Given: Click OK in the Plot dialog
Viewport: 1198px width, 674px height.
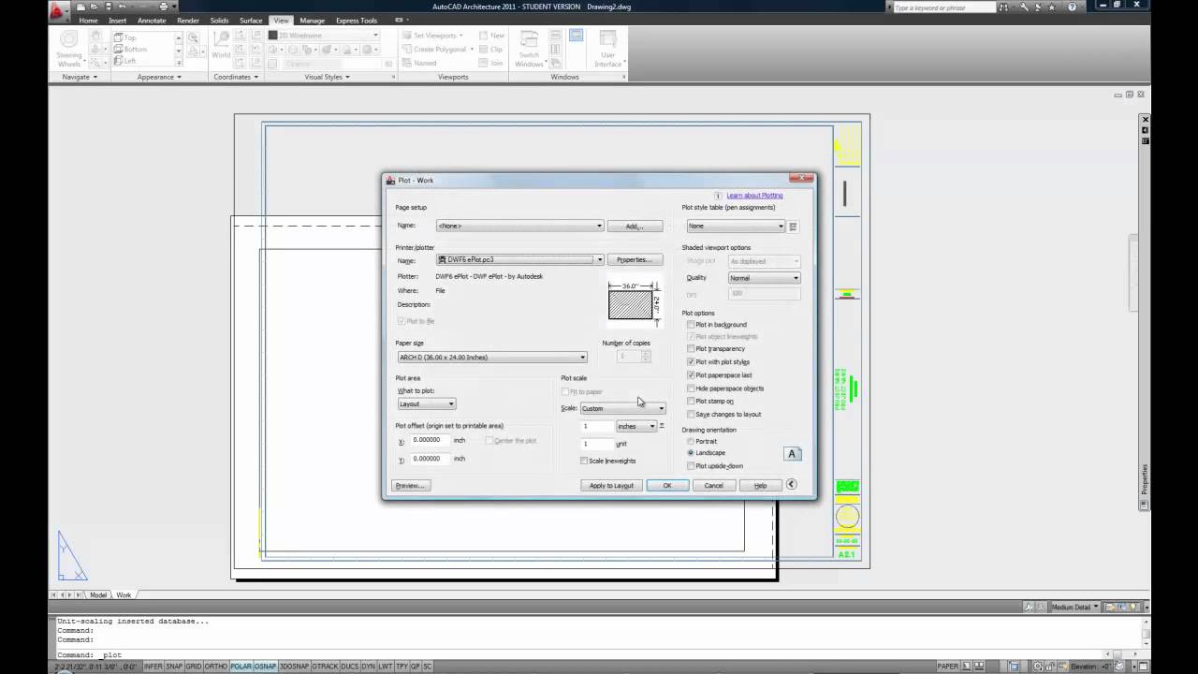Looking at the screenshot, I should [x=667, y=486].
